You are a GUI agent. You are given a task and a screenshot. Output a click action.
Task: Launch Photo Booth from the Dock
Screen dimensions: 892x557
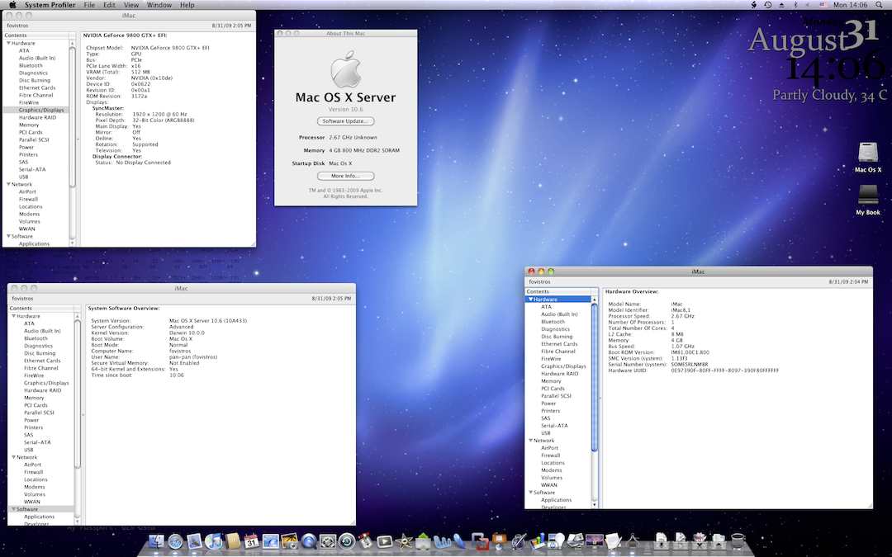(x=366, y=541)
